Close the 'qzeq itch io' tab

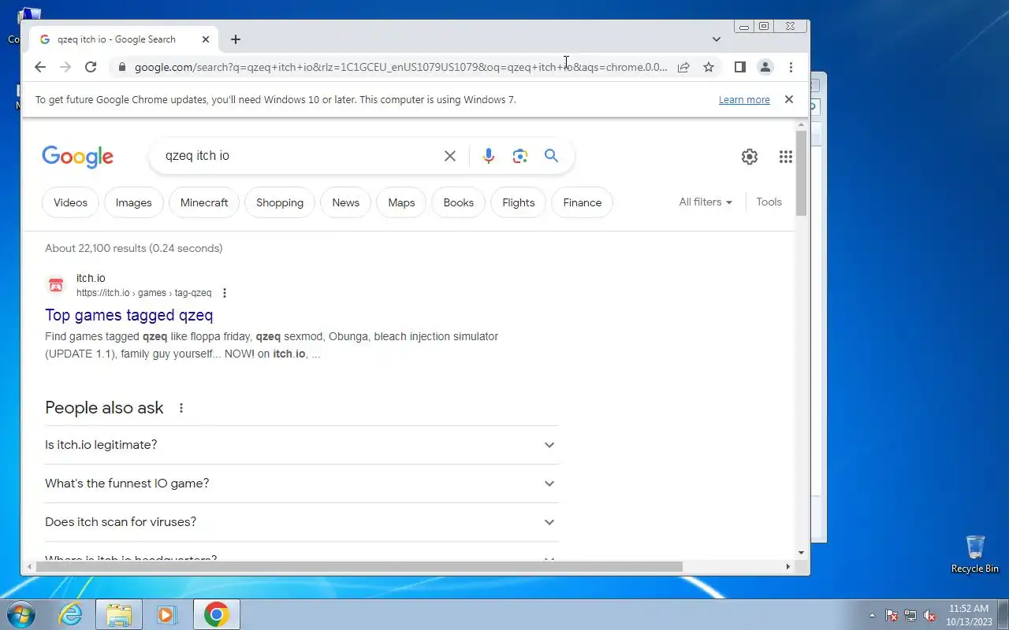(206, 39)
